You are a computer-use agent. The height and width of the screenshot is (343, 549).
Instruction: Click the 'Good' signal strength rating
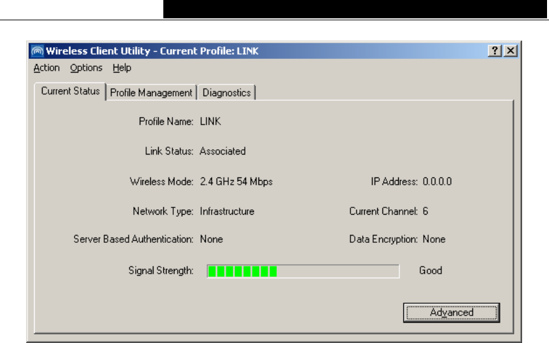tap(431, 271)
